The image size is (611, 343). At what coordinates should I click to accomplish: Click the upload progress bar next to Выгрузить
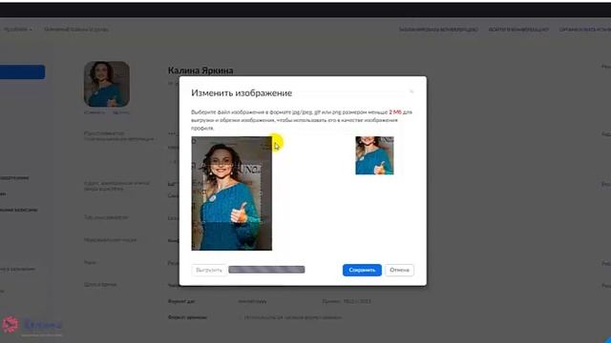click(266, 270)
